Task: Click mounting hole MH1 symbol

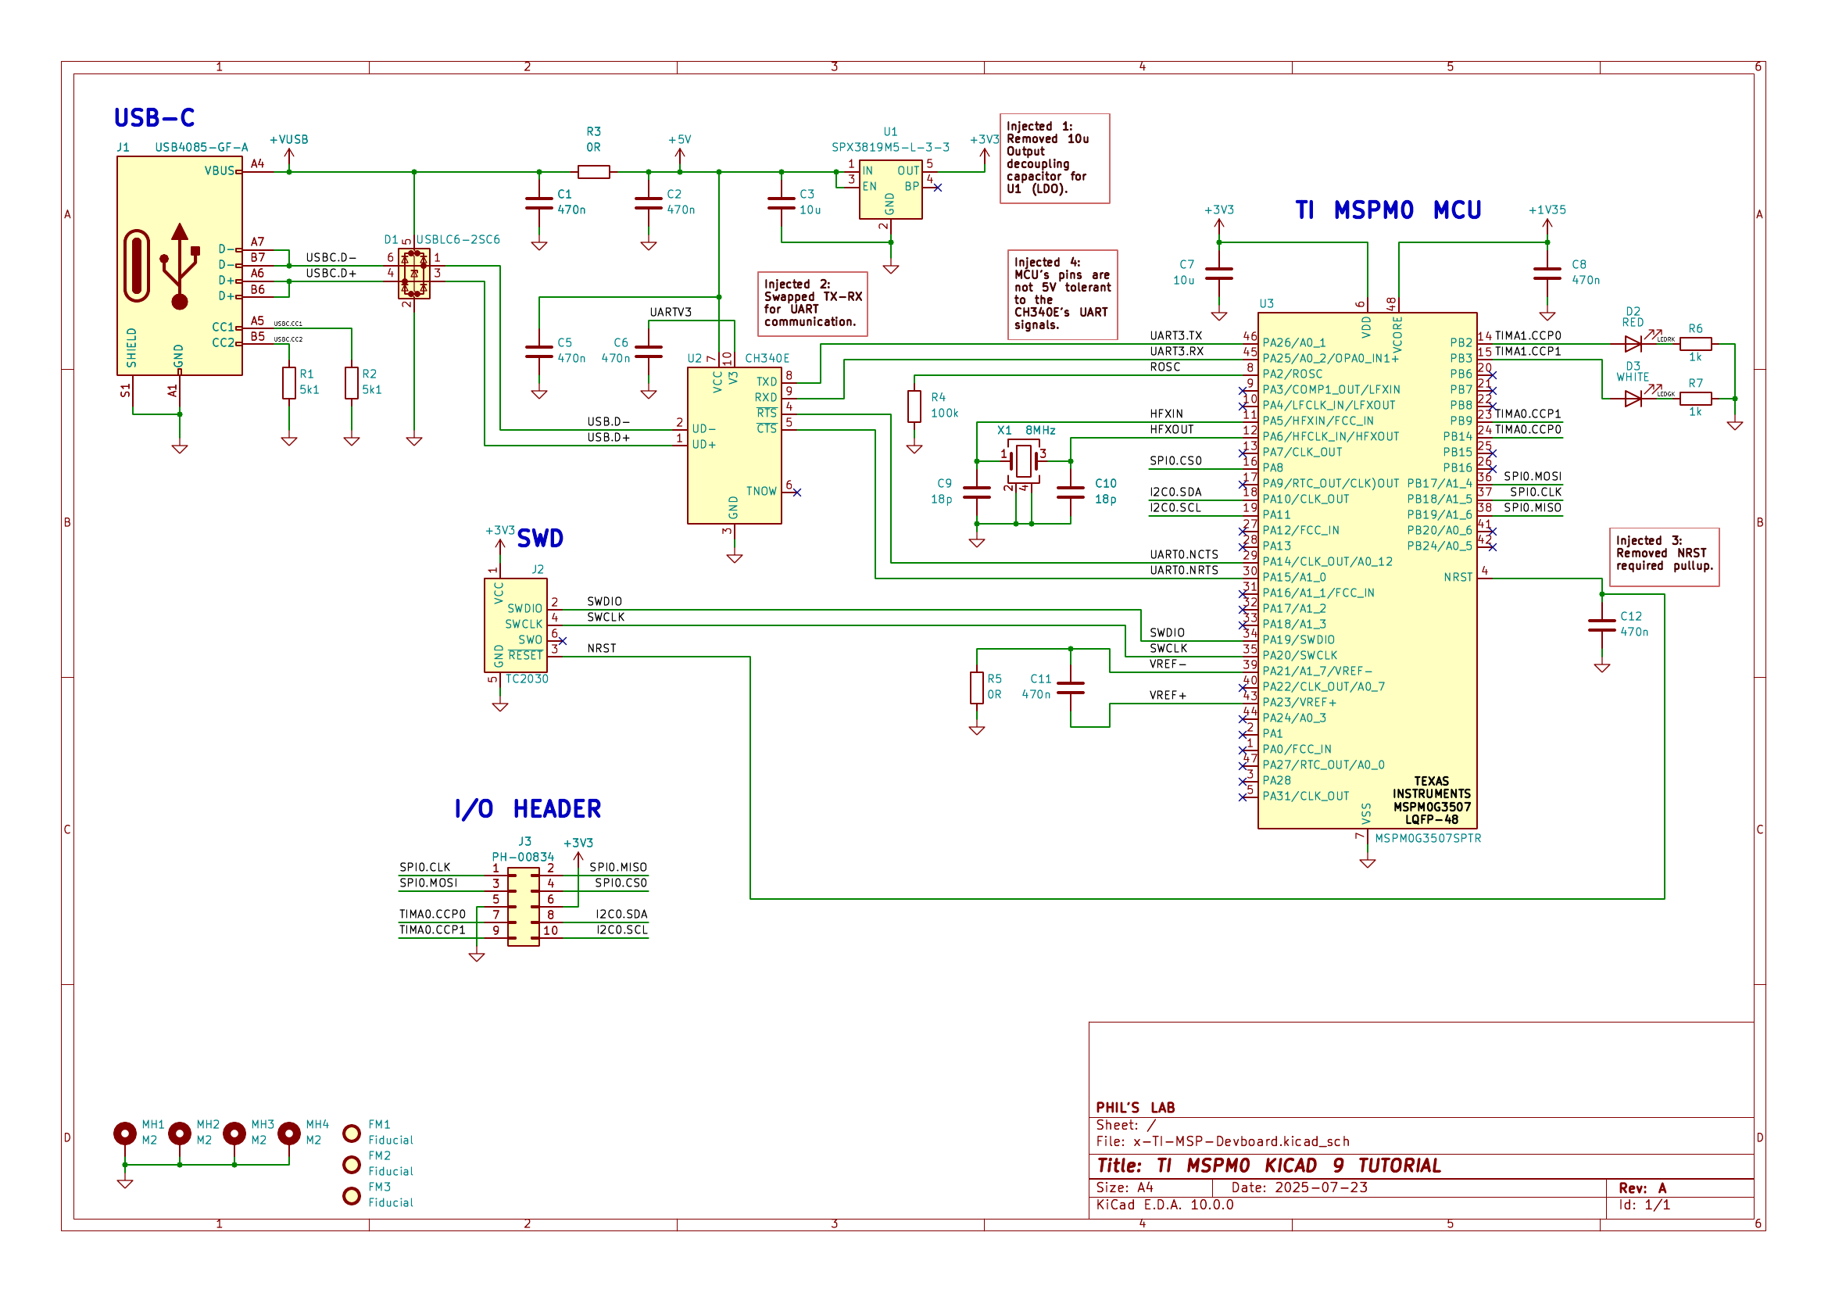Action: (125, 1133)
